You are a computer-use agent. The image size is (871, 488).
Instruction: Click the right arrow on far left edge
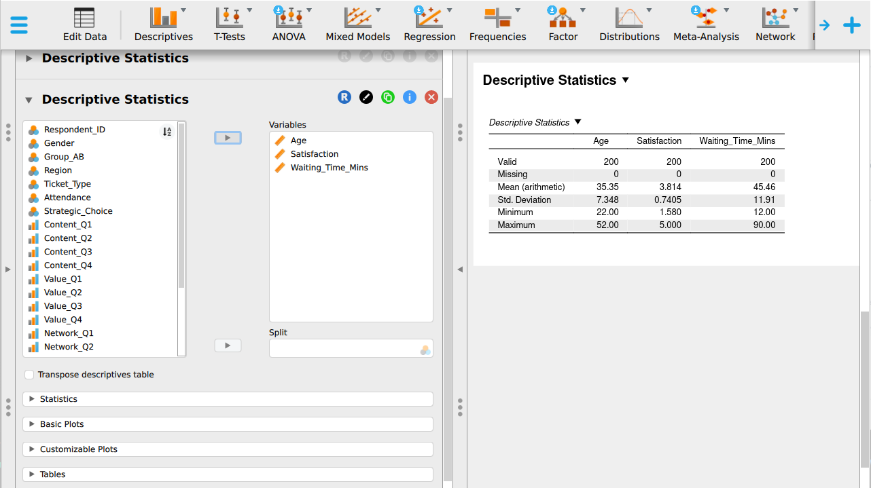coord(7,269)
